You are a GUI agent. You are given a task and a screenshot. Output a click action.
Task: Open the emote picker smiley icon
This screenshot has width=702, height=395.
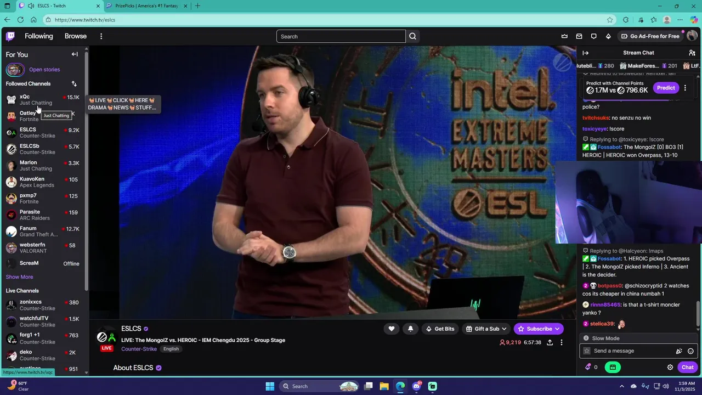click(x=690, y=351)
